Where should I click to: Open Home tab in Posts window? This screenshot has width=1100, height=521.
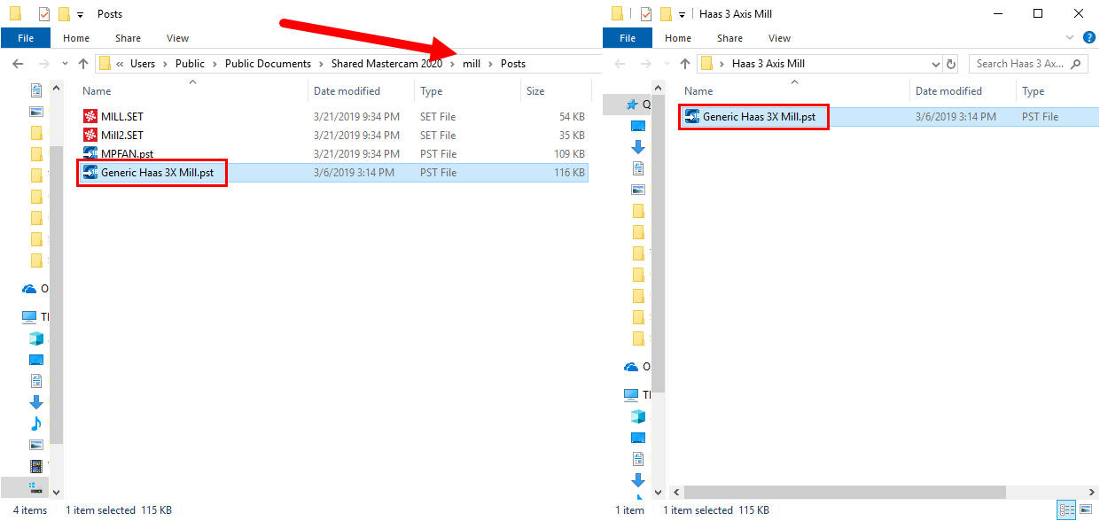[76, 38]
